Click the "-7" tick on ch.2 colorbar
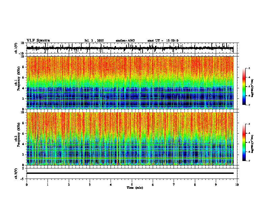 (248, 161)
